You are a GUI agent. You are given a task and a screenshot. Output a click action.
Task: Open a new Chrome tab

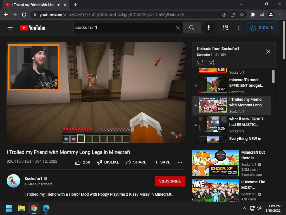coord(75,5)
